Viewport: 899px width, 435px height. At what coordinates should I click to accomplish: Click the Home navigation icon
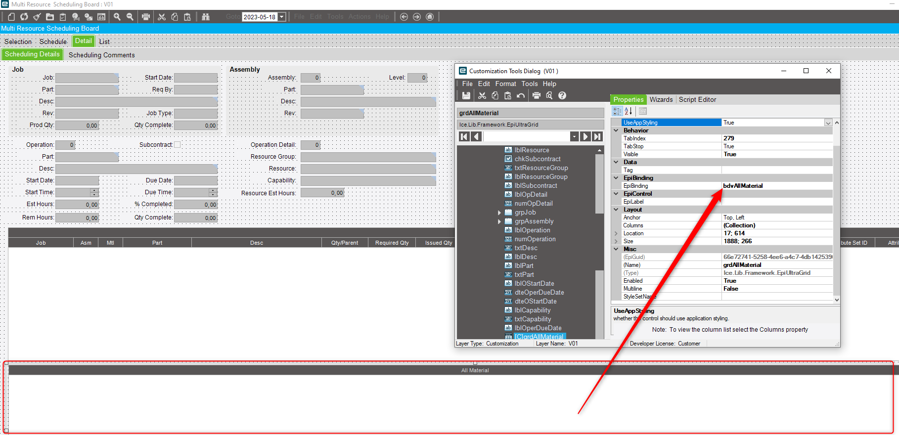click(x=430, y=17)
